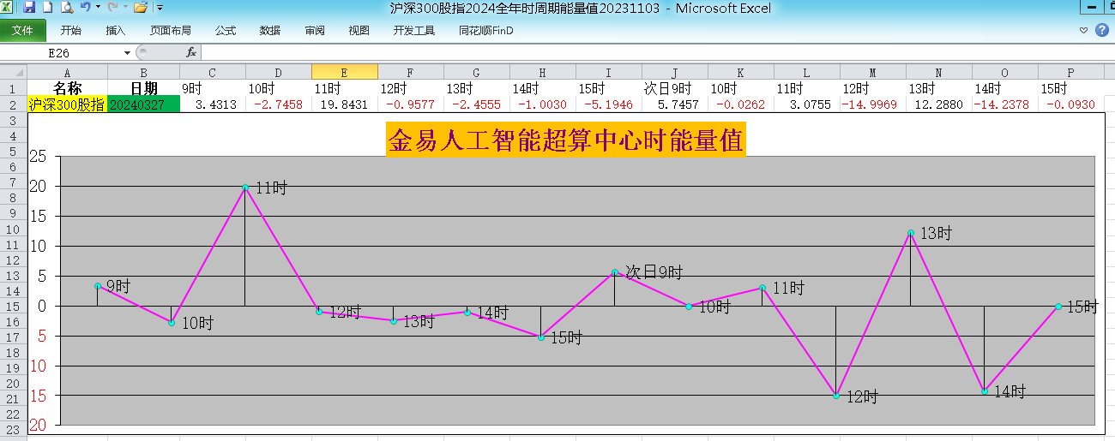Click the fx Insert Function icon
The height and width of the screenshot is (441, 1115).
[x=191, y=52]
